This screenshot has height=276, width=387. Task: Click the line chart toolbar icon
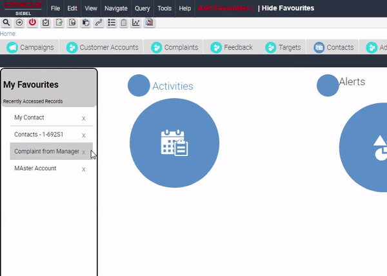135,23
